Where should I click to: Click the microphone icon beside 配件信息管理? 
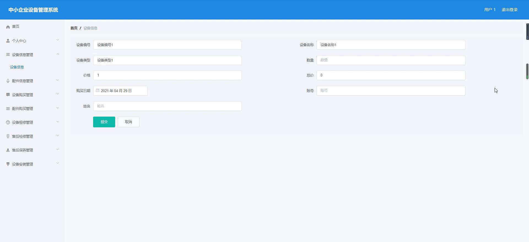click(8, 81)
